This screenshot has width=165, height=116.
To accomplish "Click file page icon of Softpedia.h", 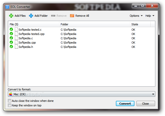I will click(16, 47).
